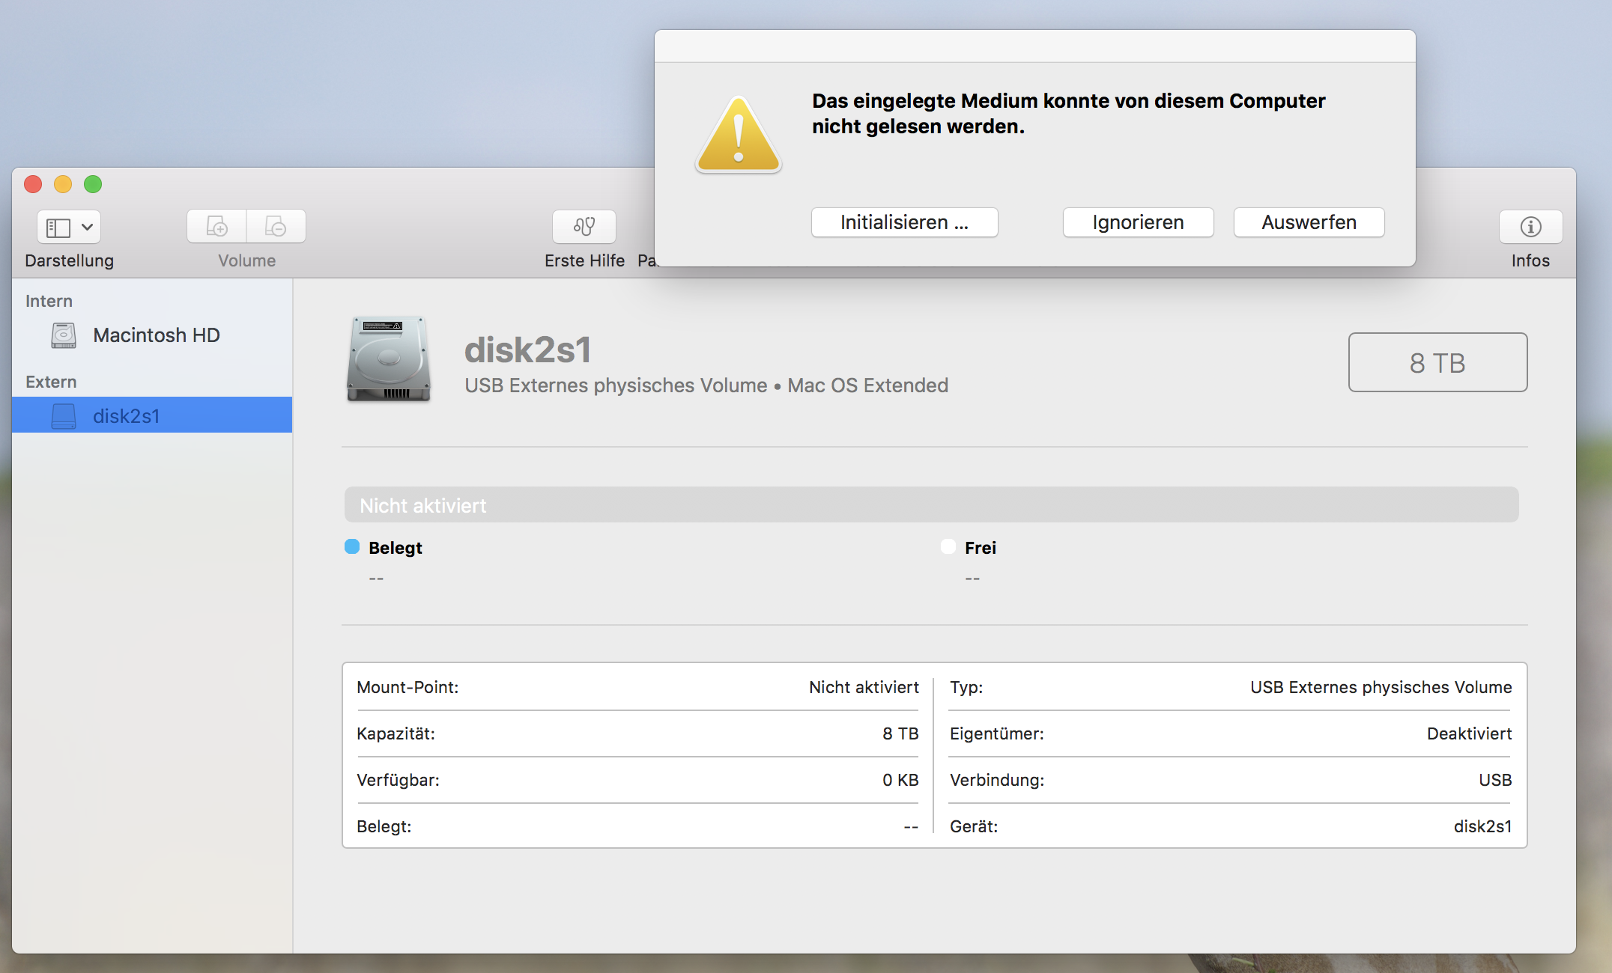This screenshot has width=1612, height=973.
Task: Click the Mount-Point row in info table
Action: click(637, 687)
